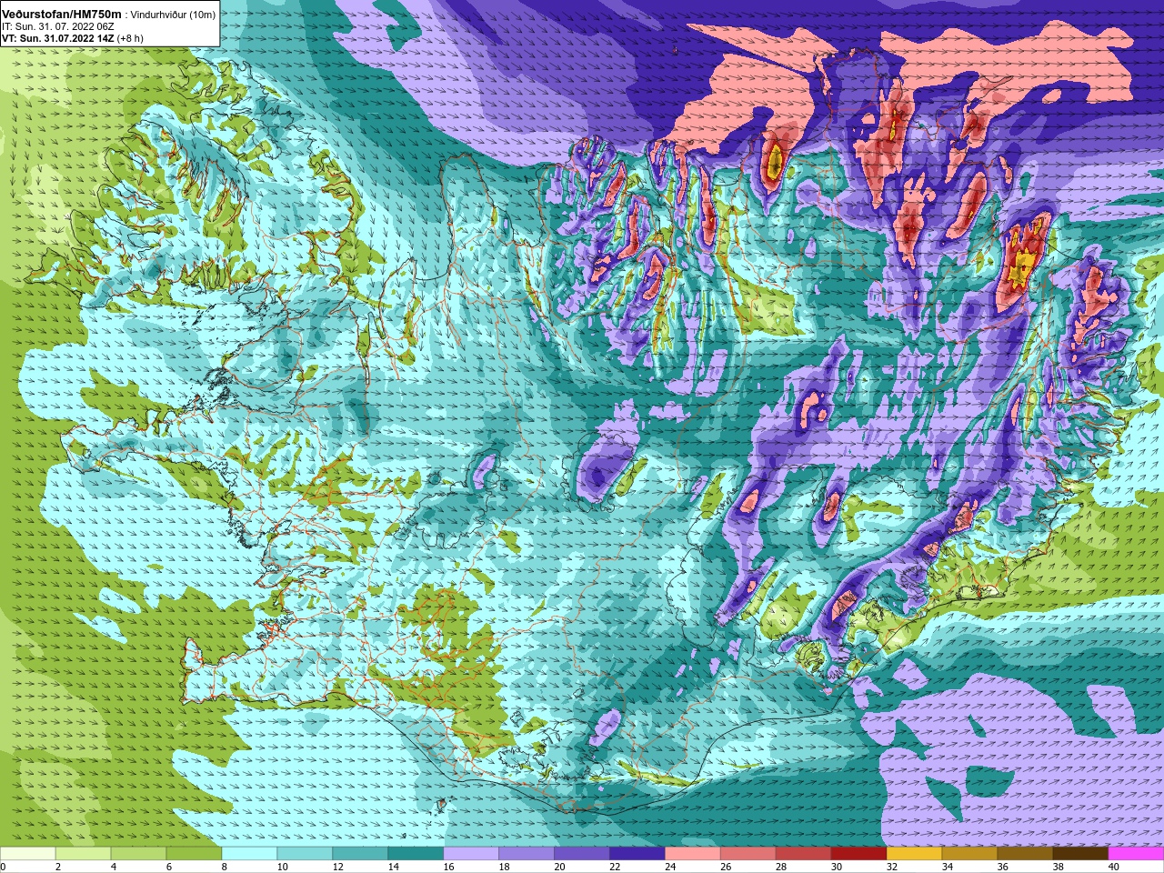The image size is (1164, 873).
Task: Click the legend value 28
Action: point(781,867)
